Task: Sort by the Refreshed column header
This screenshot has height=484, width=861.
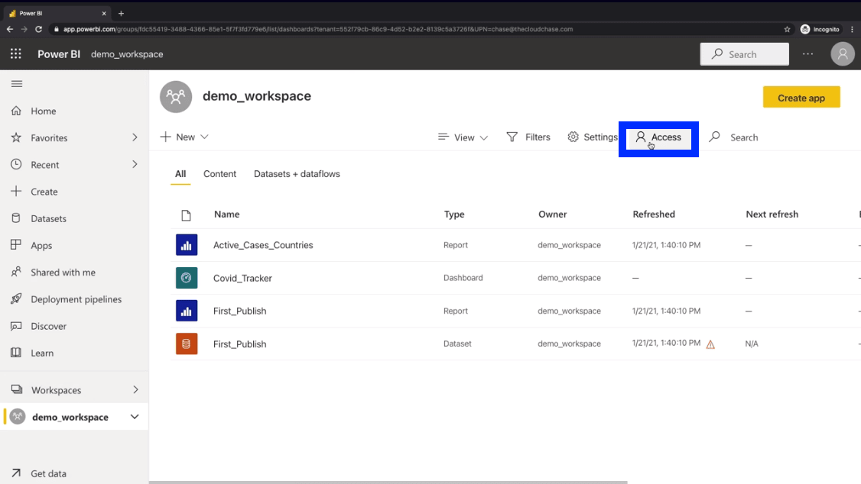Action: coord(654,215)
